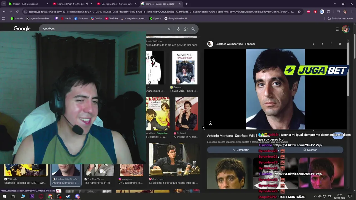Open OBS Studio from the taskbar
Image resolution: width=356 pixels, height=200 pixels.
click(59, 196)
